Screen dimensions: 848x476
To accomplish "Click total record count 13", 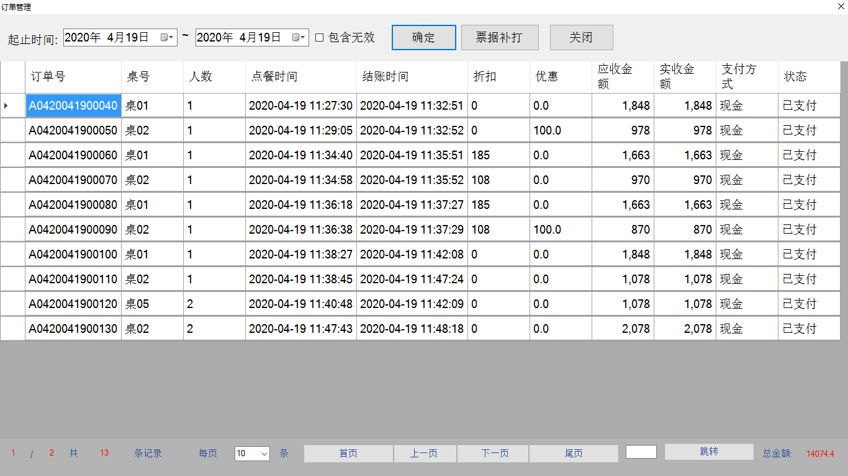I will point(104,453).
